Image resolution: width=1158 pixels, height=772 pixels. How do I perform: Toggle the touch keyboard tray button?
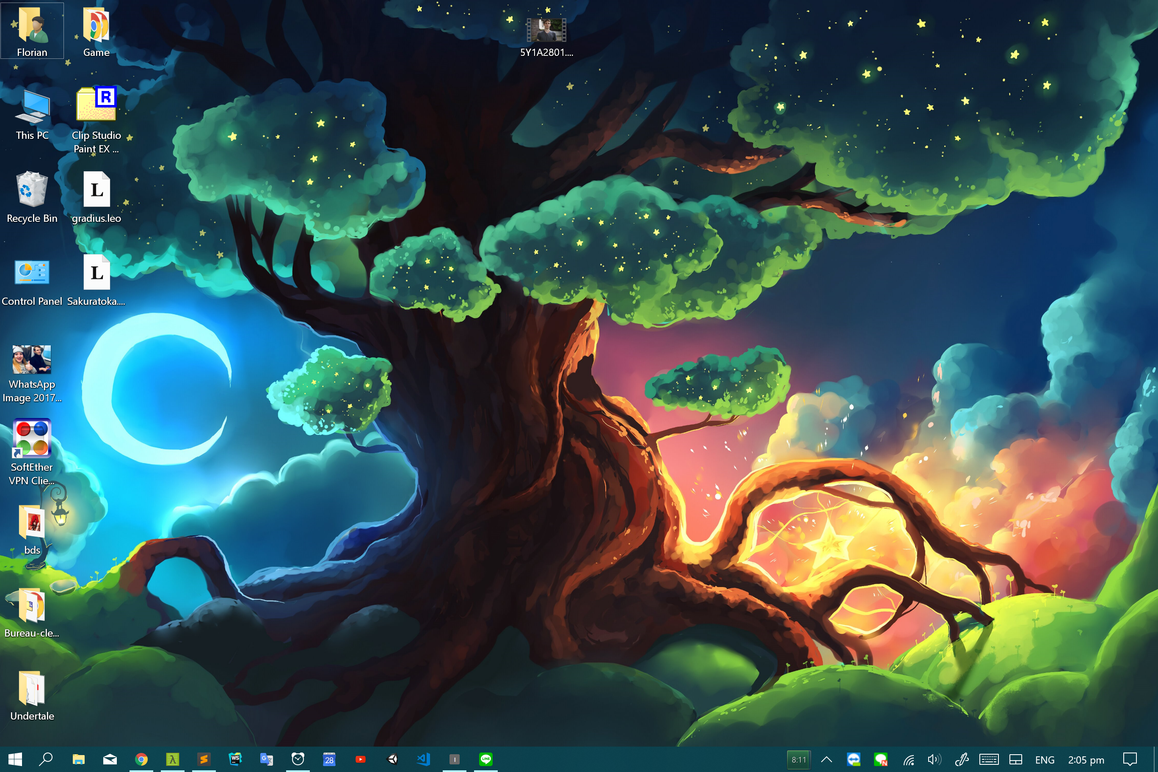point(989,759)
